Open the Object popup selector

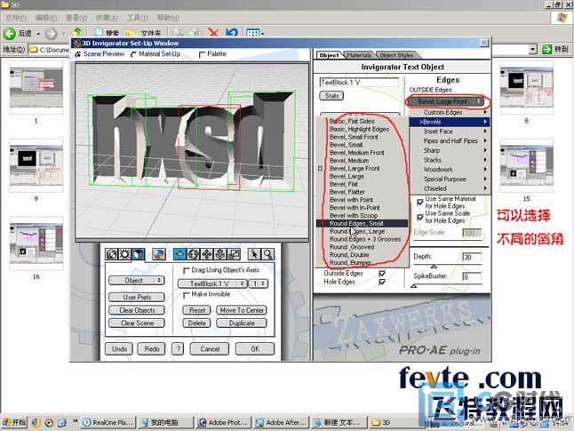(x=136, y=281)
